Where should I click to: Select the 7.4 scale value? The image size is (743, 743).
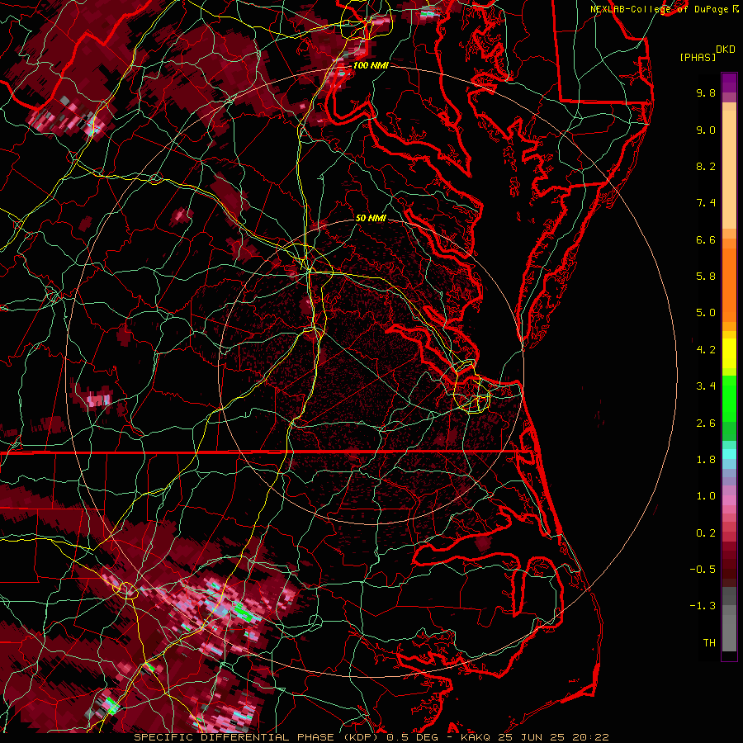tap(706, 203)
